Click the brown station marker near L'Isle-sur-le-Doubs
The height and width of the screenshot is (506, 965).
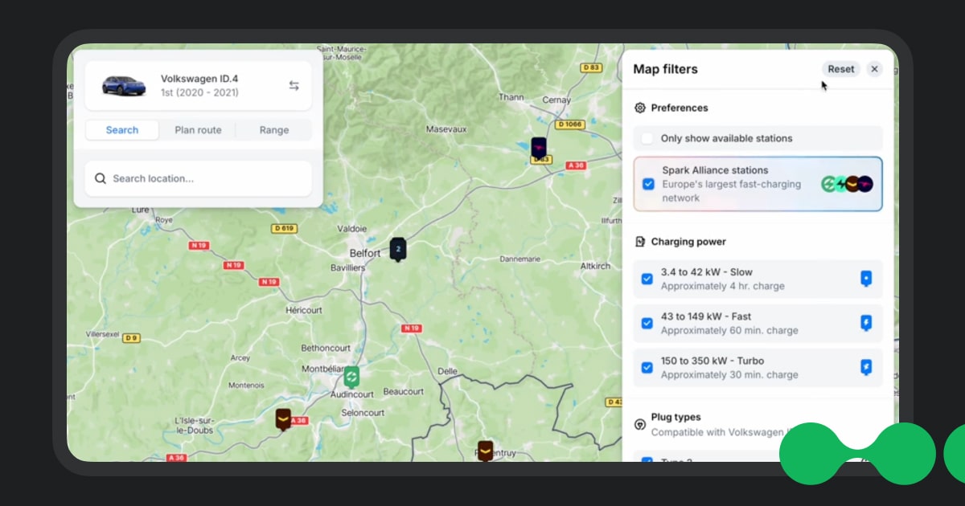(x=283, y=418)
